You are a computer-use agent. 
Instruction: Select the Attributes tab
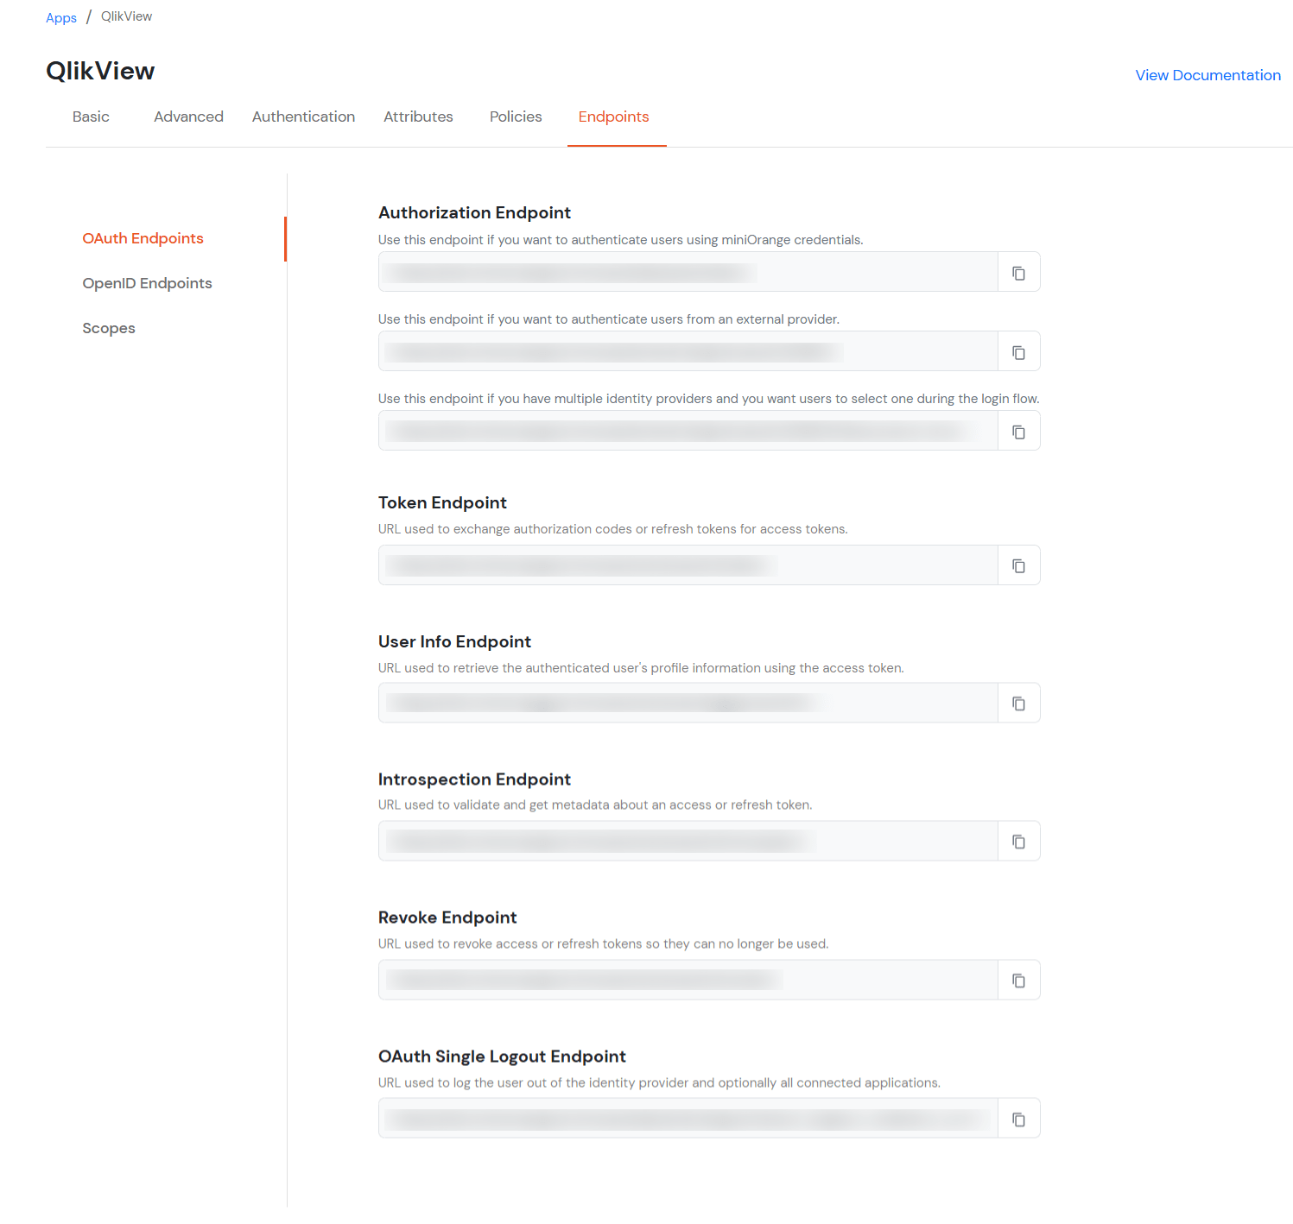[x=418, y=117]
